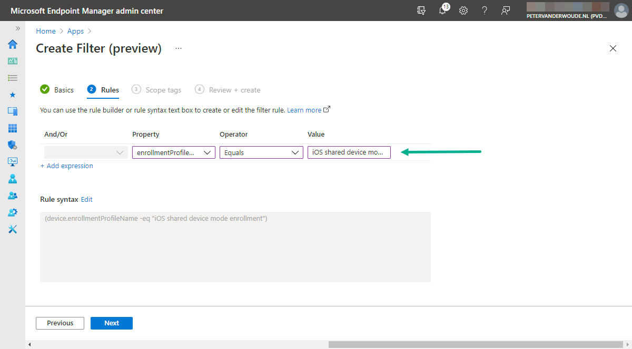Click the Next button

click(x=111, y=323)
